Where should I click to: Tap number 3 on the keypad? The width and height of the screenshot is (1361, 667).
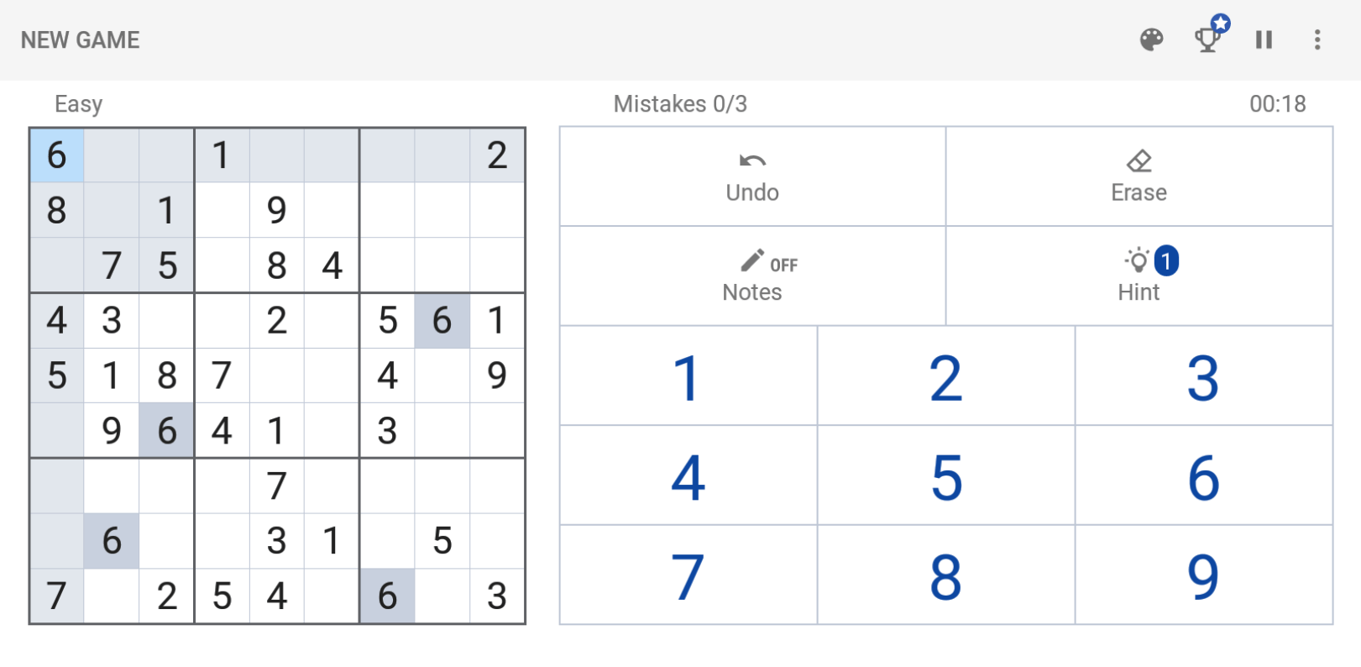1203,376
